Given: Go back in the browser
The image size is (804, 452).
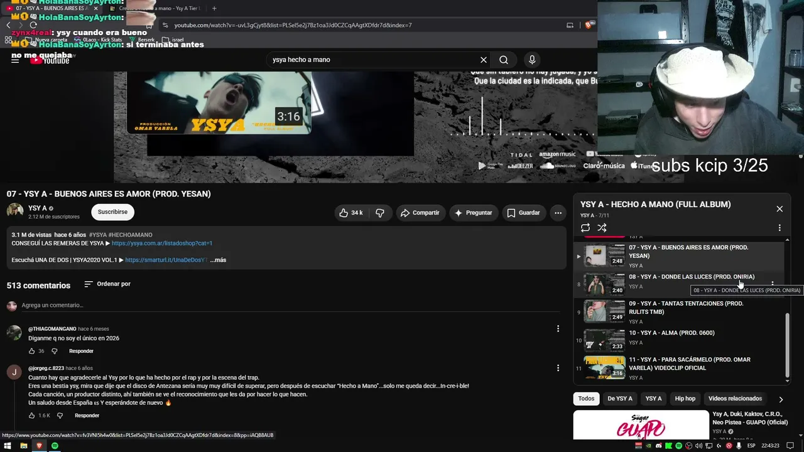Looking at the screenshot, I should coord(8,25).
